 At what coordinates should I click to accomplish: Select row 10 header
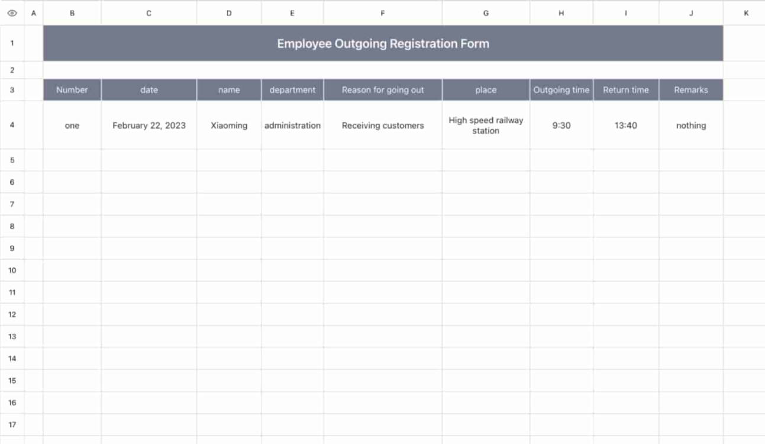[x=12, y=270]
